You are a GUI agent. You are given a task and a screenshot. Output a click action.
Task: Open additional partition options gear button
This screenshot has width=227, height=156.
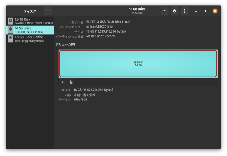[x=71, y=82]
